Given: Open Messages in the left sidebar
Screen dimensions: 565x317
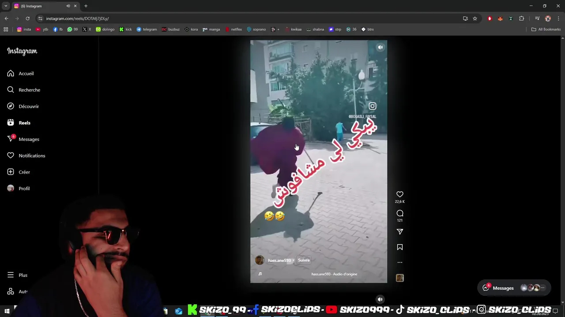Looking at the screenshot, I should (23, 139).
